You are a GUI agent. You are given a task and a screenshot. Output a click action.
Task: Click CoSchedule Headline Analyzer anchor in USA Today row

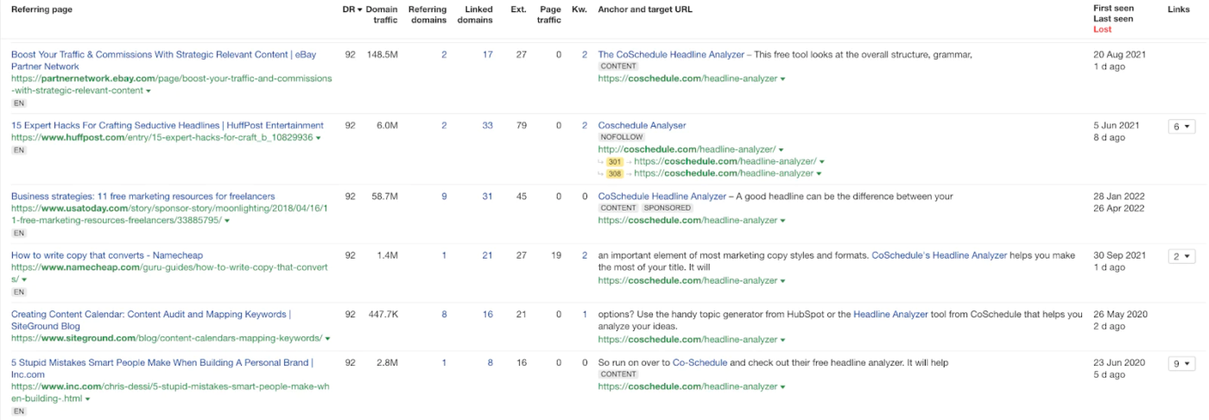click(662, 197)
